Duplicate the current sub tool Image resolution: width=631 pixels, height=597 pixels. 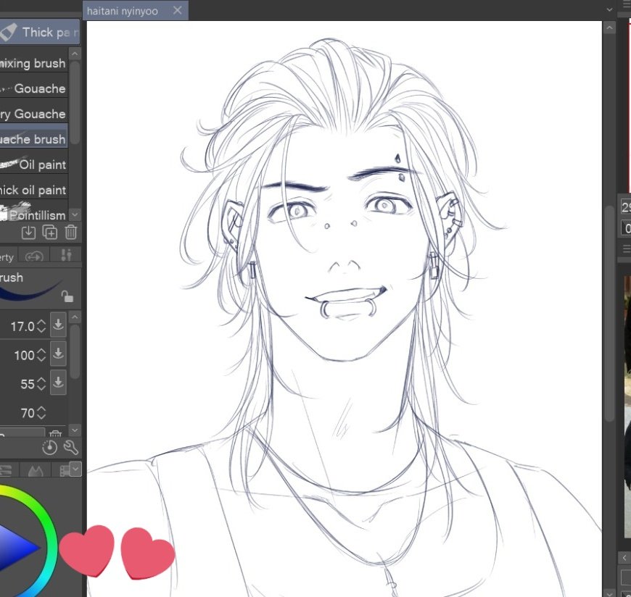pyautogui.click(x=50, y=233)
